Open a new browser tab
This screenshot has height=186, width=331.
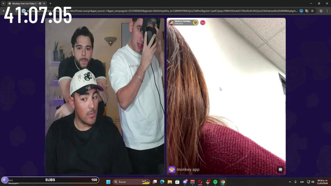click(x=50, y=4)
